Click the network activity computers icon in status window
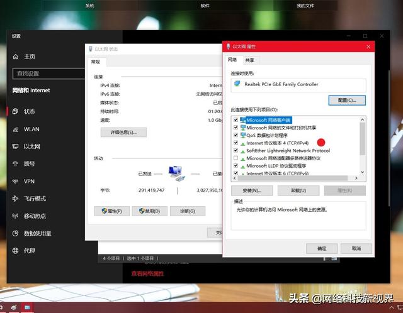Screen dimensions: 403x313 pyautogui.click(x=176, y=173)
